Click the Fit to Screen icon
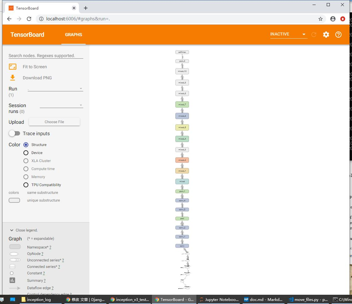The width and height of the screenshot is (352, 304). (x=13, y=67)
